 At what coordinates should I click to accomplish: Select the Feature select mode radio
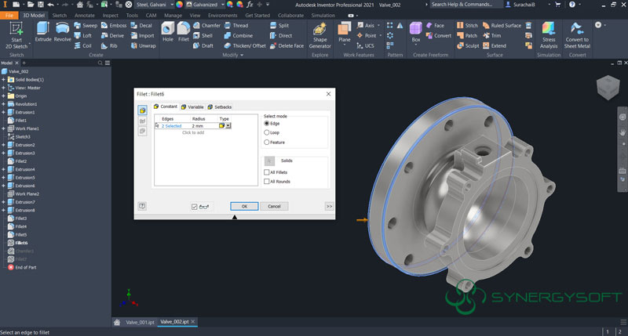pyautogui.click(x=266, y=143)
